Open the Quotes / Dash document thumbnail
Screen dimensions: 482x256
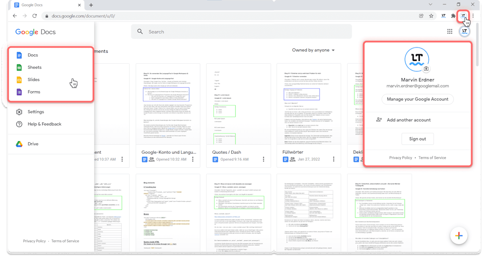(238, 104)
